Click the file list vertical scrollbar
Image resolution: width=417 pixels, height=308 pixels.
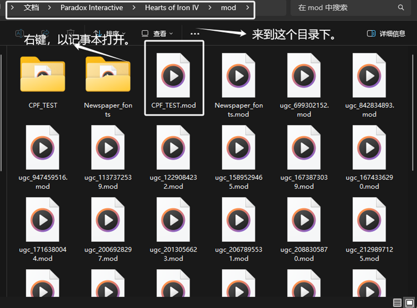[413, 113]
